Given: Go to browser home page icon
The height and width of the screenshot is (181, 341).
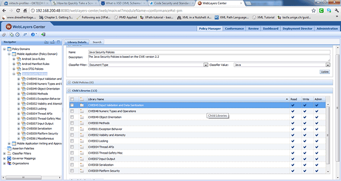Looking at the screenshot, I should (25, 11).
